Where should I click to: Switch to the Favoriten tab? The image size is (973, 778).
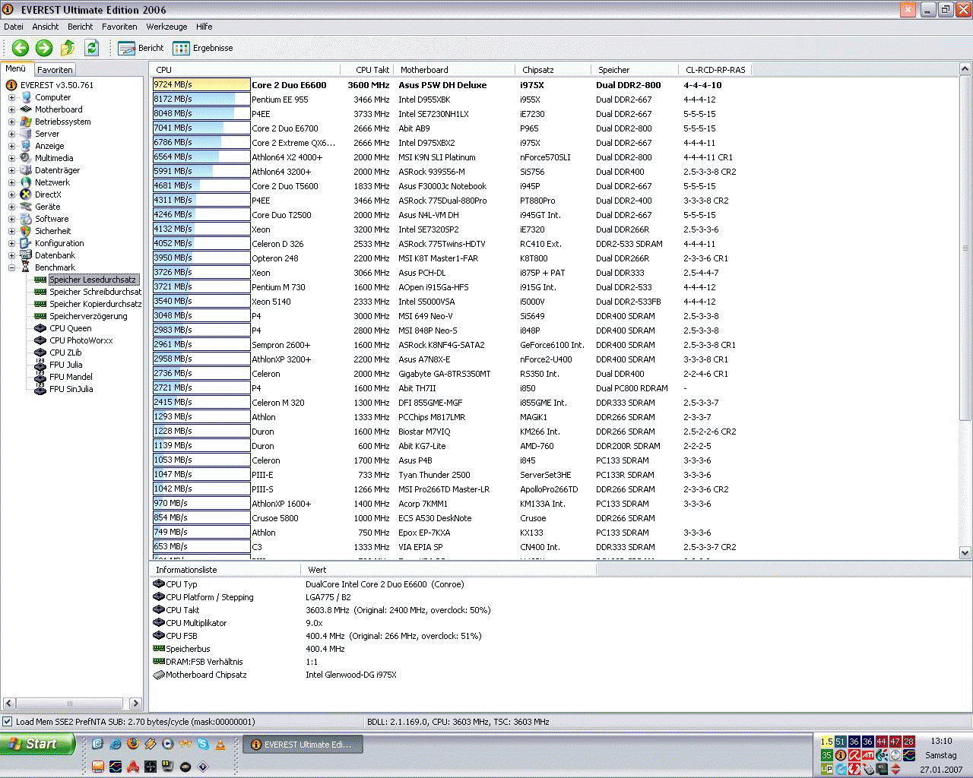[55, 69]
